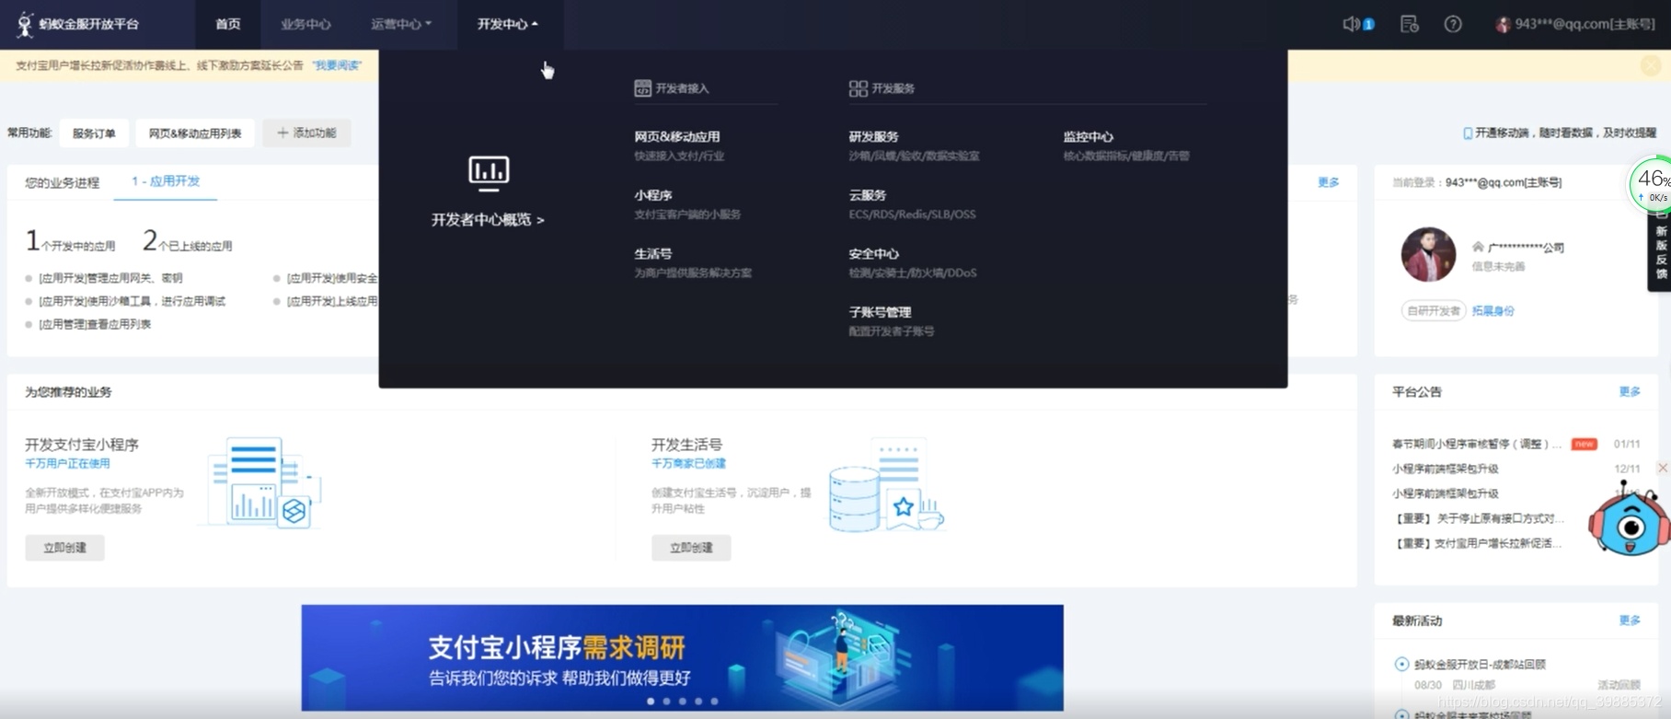The image size is (1671, 719).
Task: Click the 开发者接入 section icon
Action: [x=642, y=88]
